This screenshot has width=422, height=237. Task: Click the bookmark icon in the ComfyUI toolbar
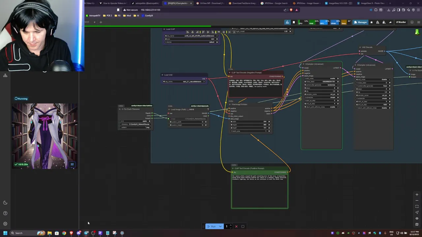[x=294, y=22]
